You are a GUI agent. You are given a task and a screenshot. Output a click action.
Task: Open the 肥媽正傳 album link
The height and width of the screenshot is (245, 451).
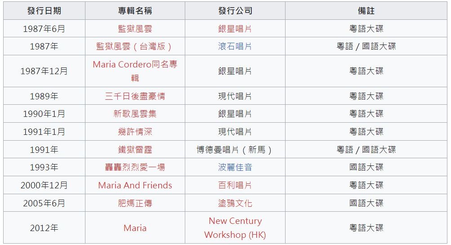135,203
